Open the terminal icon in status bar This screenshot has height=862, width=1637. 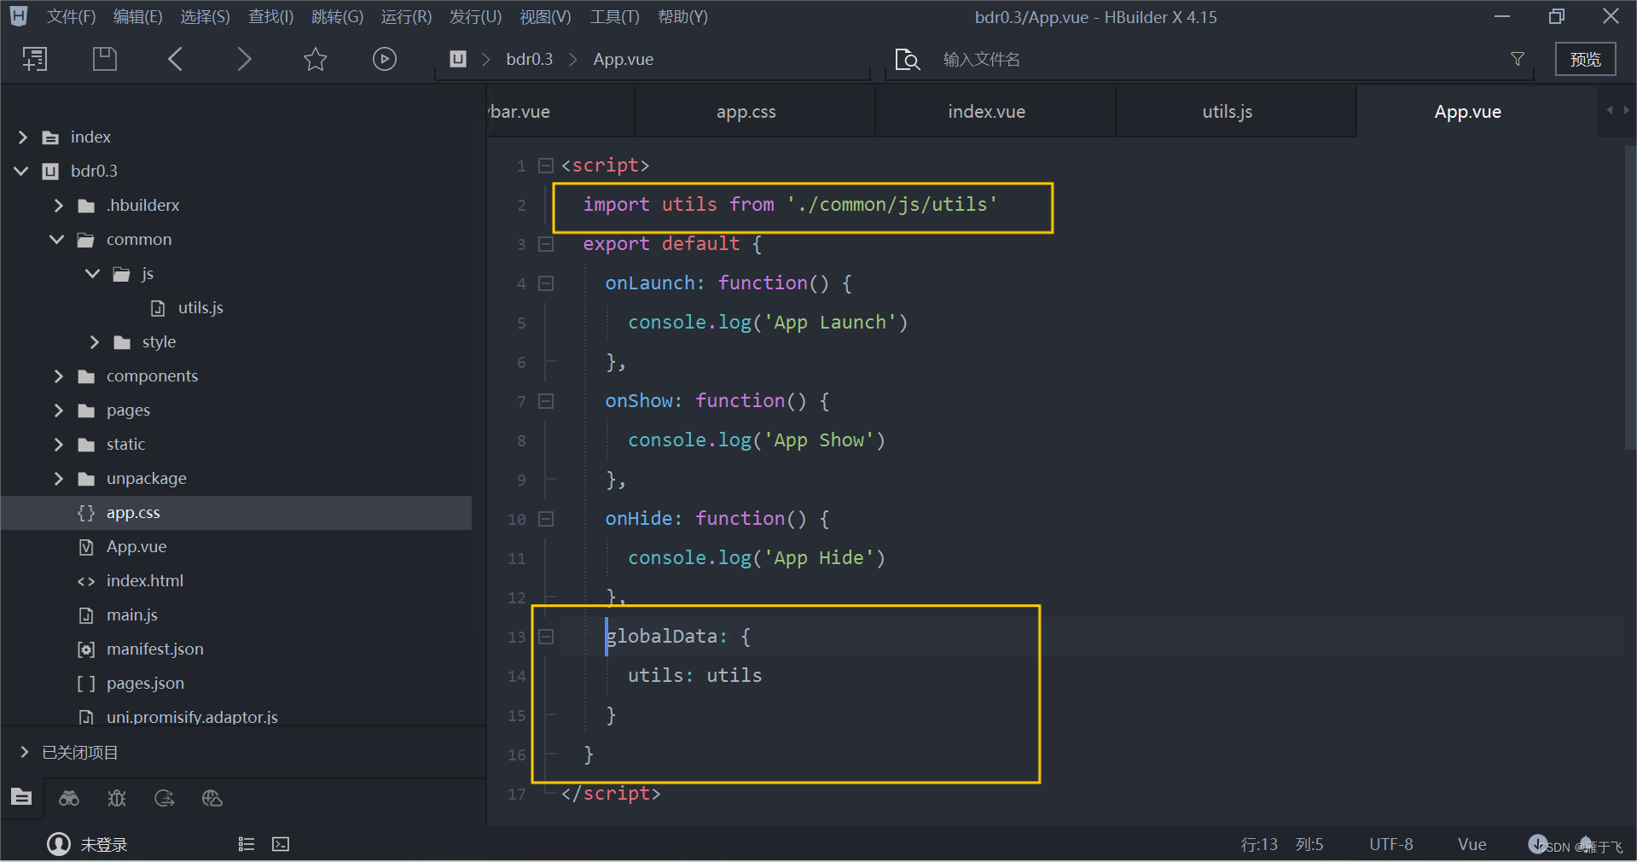pos(281,844)
